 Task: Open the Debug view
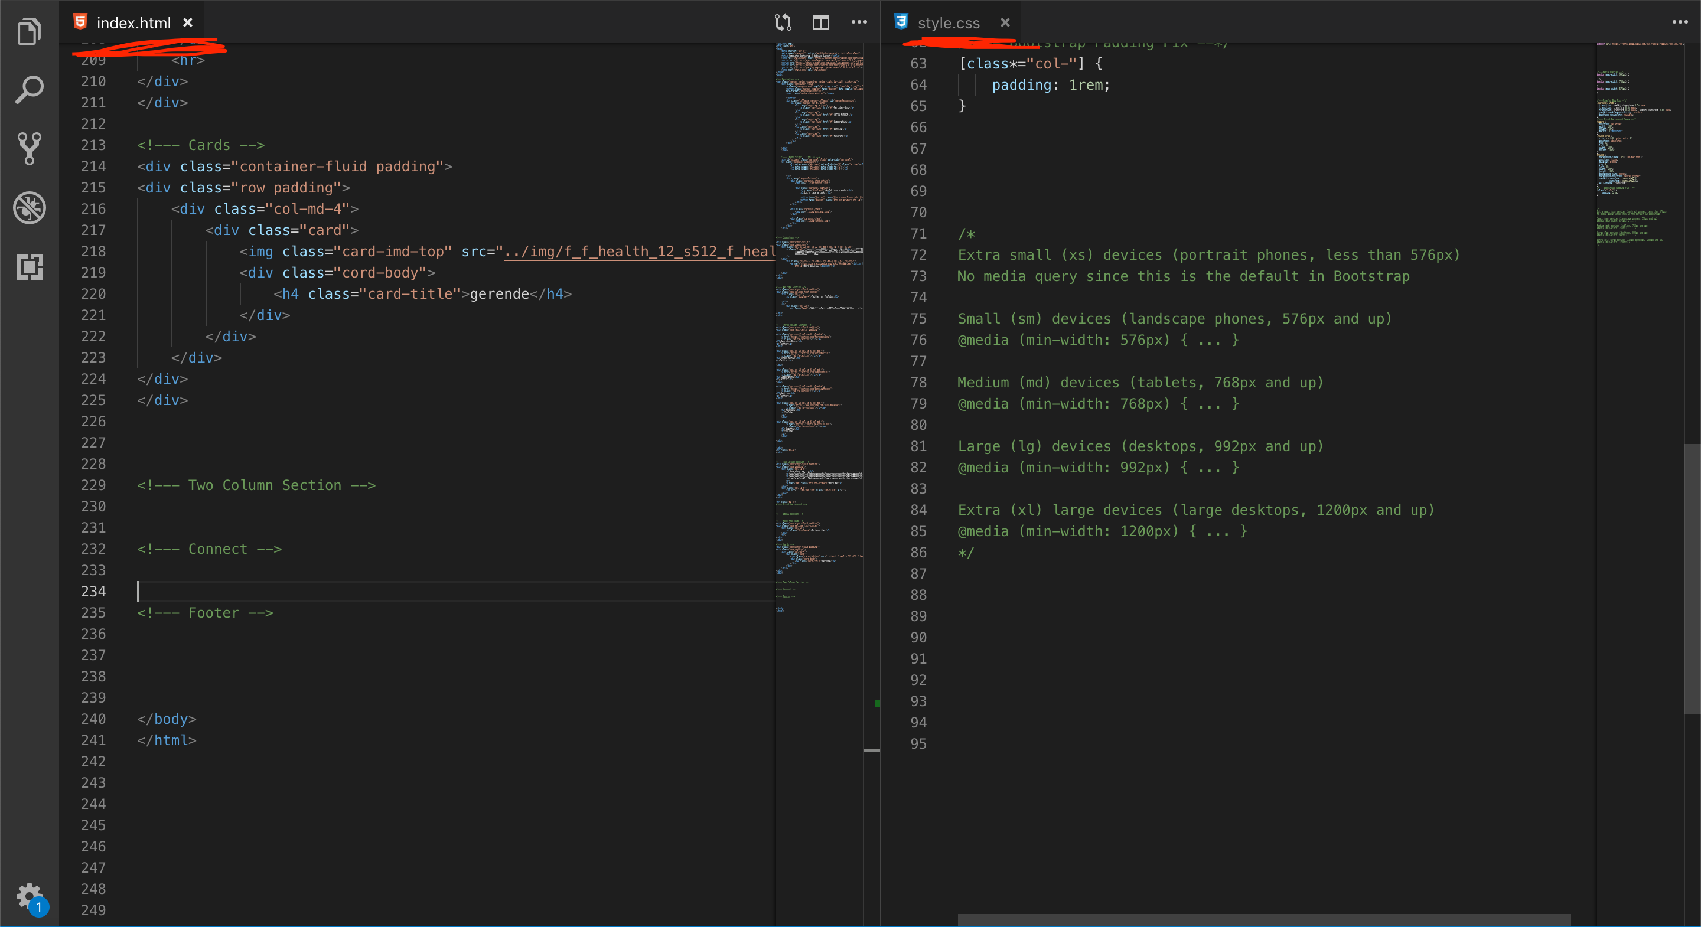29,207
